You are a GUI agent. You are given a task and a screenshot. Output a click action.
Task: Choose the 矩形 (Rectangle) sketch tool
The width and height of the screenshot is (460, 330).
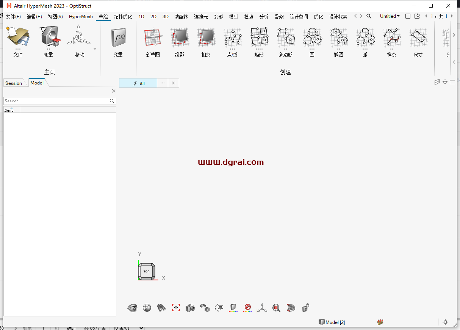pyautogui.click(x=259, y=37)
